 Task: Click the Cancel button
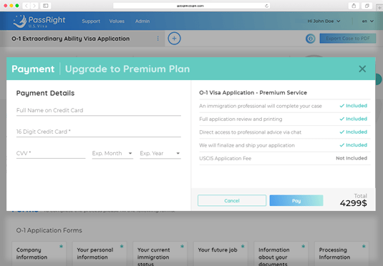tap(232, 201)
